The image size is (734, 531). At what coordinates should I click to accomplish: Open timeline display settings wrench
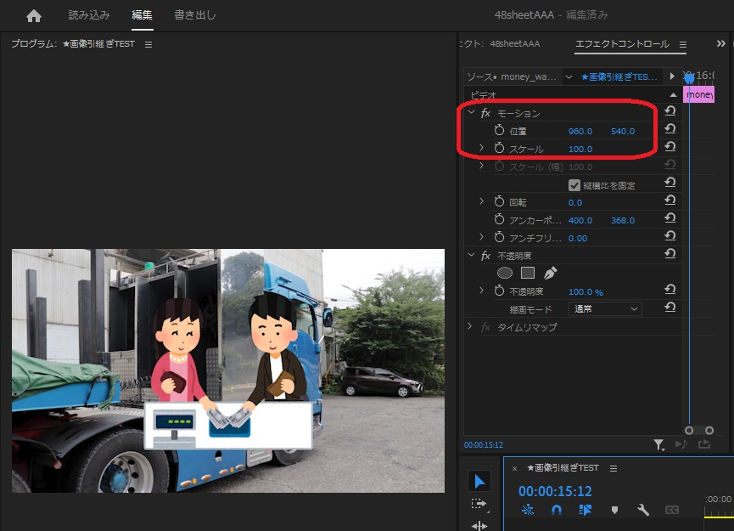coord(642,510)
